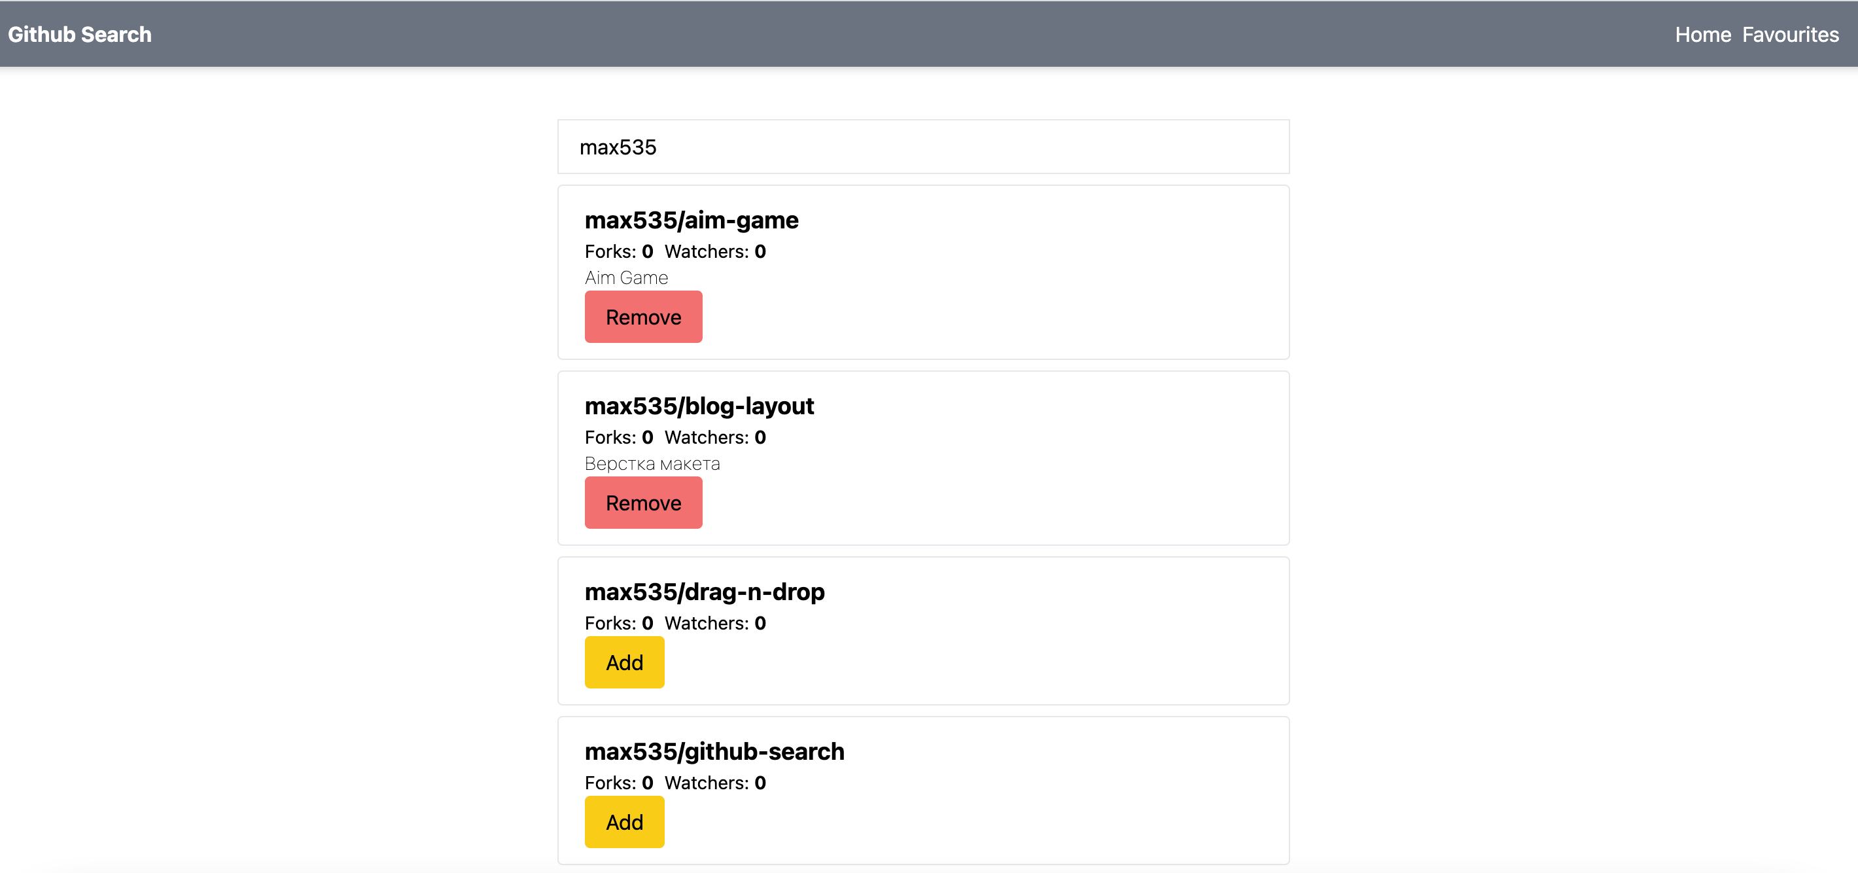
Task: Add max535/github-search to favourites
Action: 625,822
